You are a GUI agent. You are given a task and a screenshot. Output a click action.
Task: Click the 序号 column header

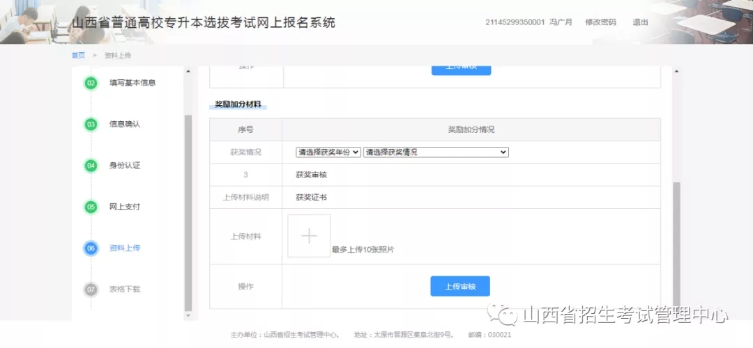click(245, 130)
